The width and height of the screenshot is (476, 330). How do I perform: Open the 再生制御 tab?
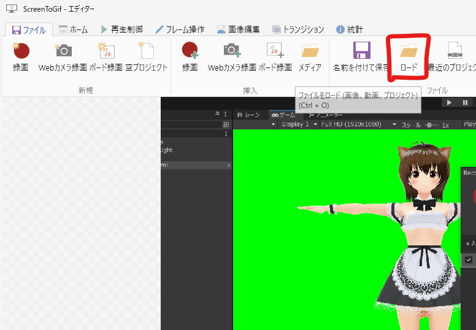(x=121, y=29)
